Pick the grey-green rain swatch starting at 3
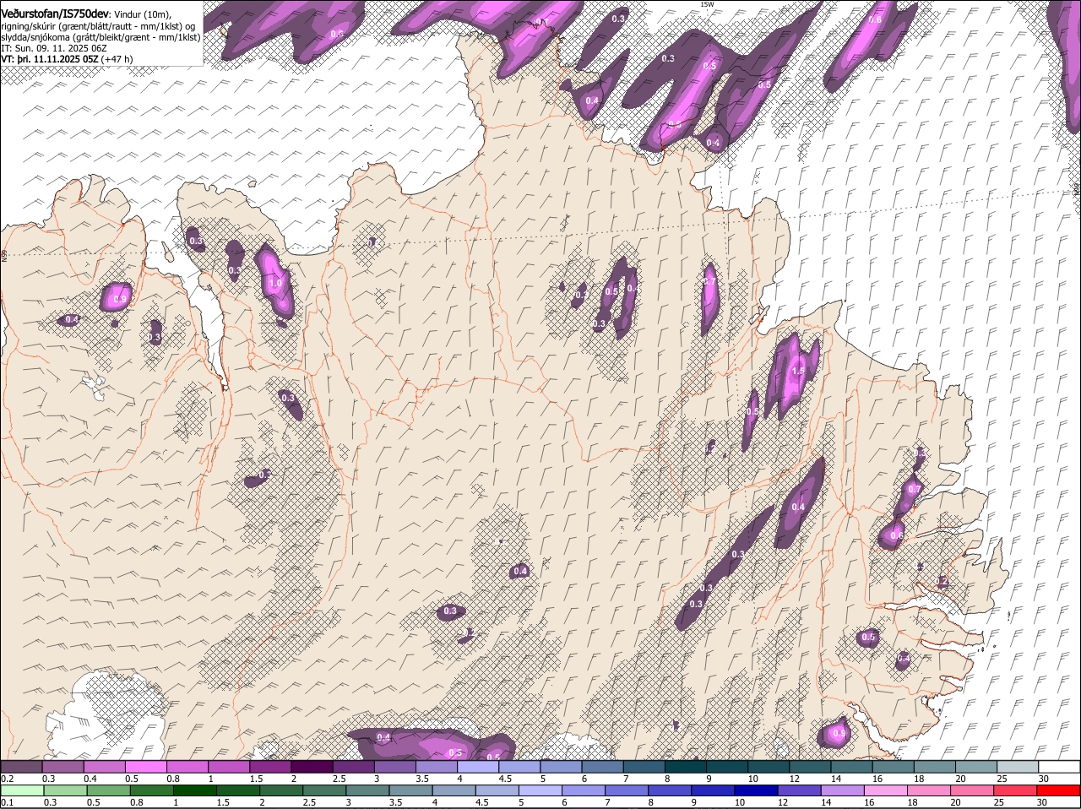The image size is (1081, 809). (x=368, y=790)
